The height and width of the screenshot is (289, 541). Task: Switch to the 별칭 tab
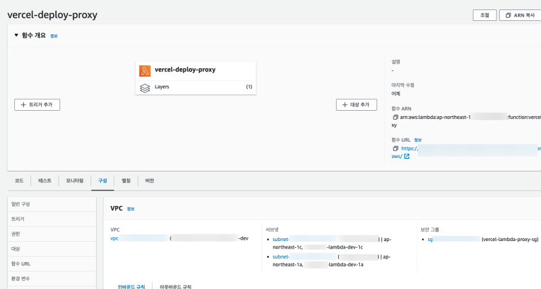[x=126, y=180]
